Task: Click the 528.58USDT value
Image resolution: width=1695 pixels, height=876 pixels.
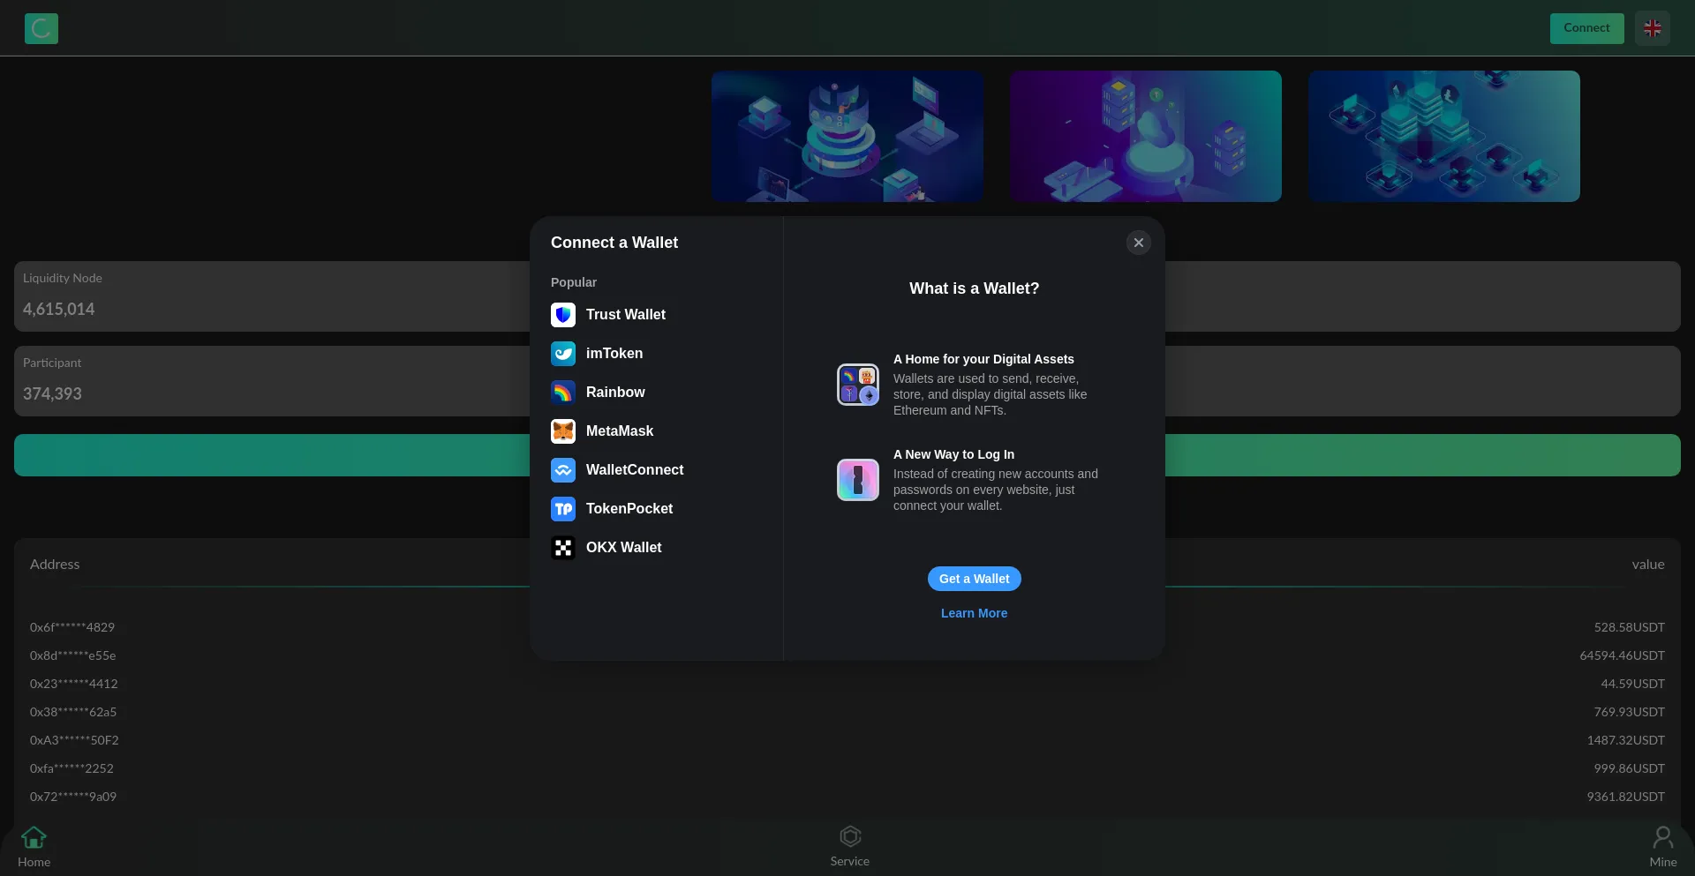Action: (x=1630, y=627)
